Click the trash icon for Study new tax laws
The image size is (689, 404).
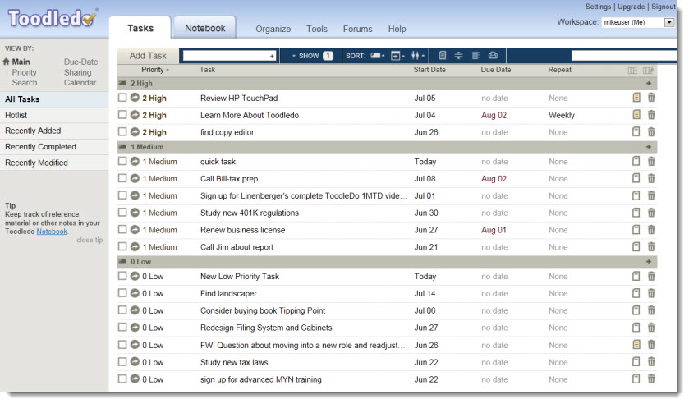click(x=651, y=362)
